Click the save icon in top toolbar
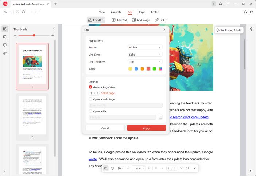 click(x=18, y=12)
